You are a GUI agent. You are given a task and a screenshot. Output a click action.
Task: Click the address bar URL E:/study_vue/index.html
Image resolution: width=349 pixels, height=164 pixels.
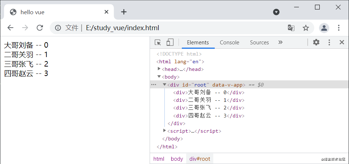(x=123, y=28)
